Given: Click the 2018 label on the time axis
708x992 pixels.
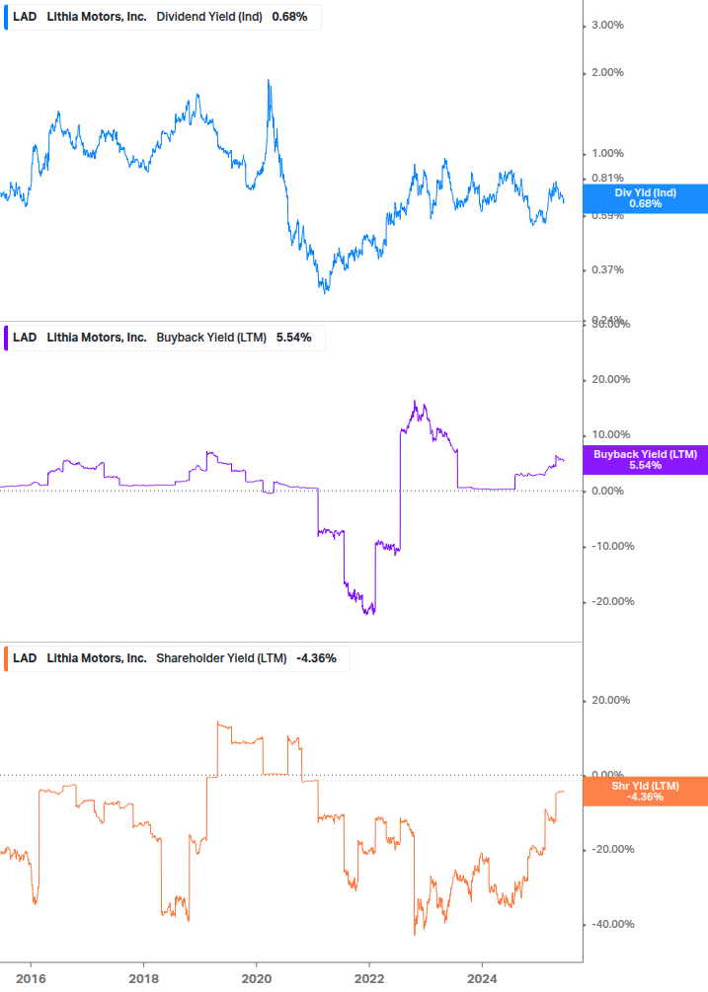Looking at the screenshot, I should [143, 979].
